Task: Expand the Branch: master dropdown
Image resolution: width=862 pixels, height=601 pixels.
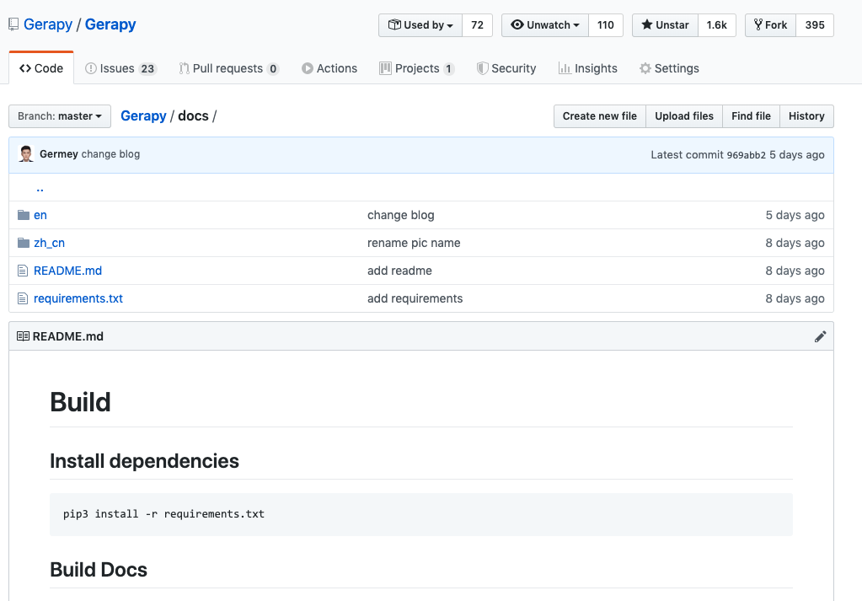Action: coord(60,116)
